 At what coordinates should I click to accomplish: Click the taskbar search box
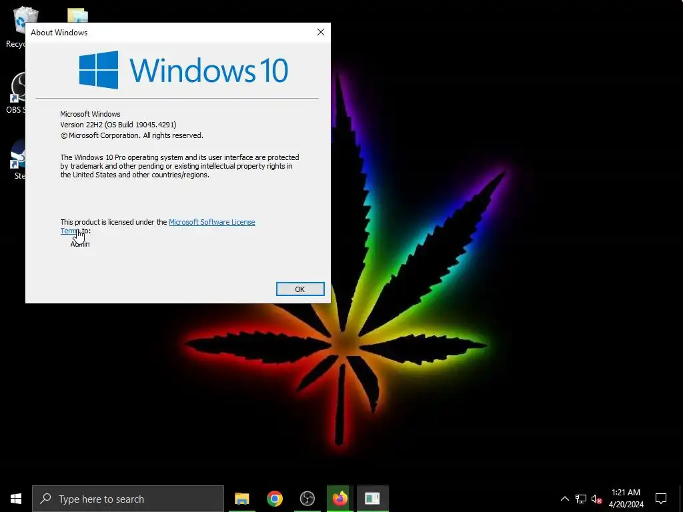tap(128, 499)
